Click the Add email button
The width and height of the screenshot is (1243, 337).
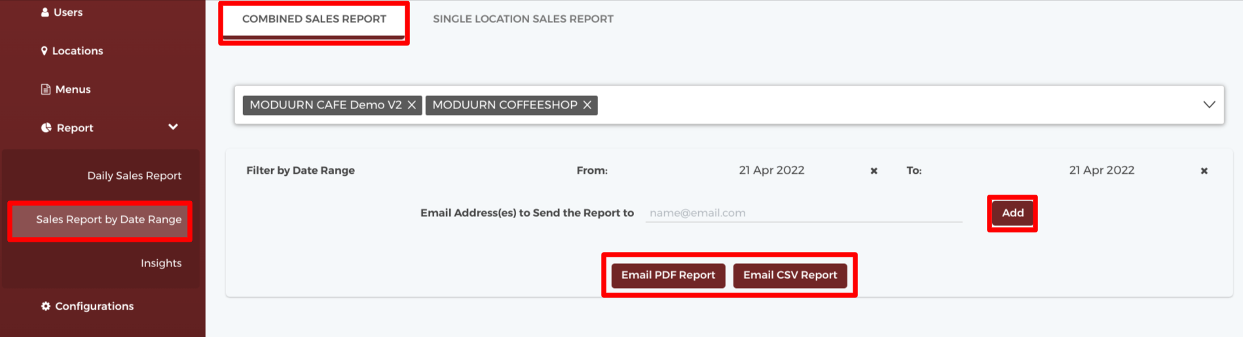click(1012, 213)
